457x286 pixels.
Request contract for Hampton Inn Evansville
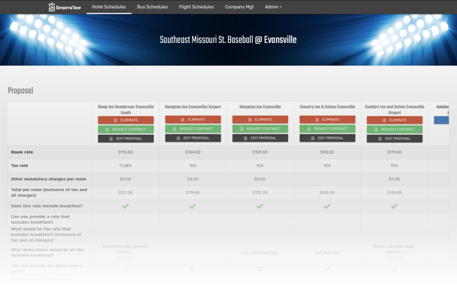coord(260,129)
